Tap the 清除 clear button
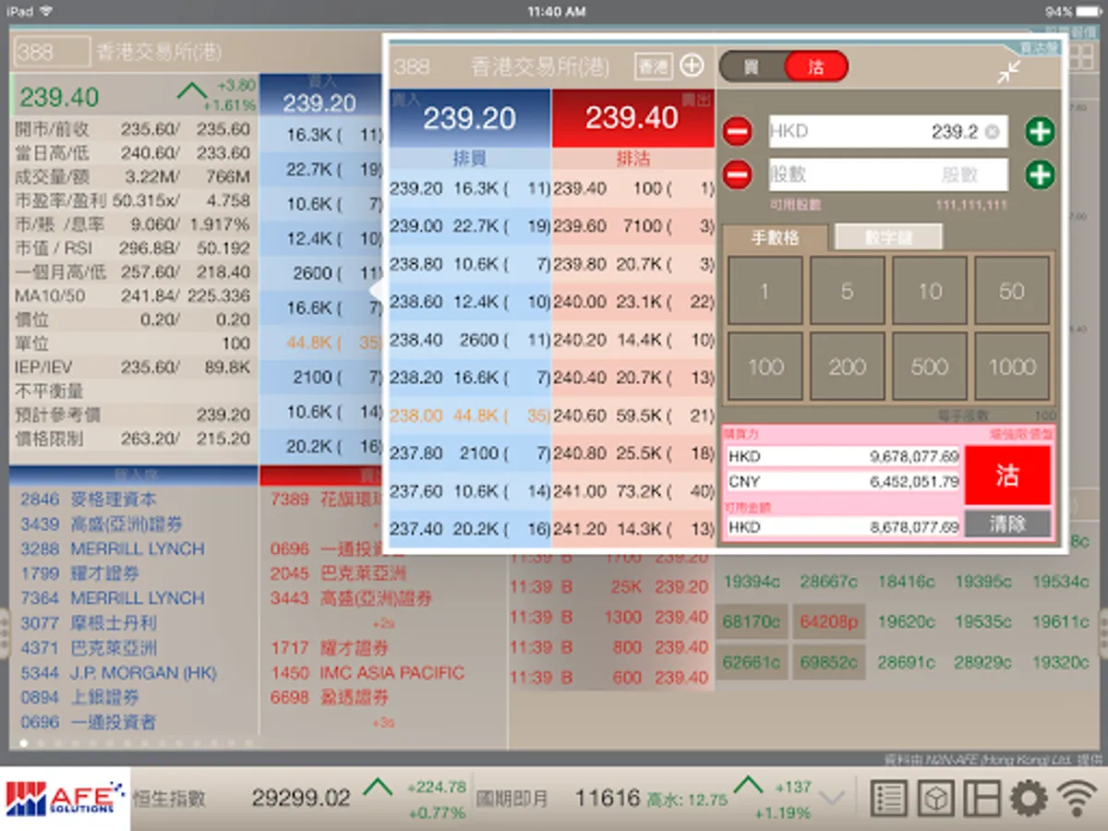Image resolution: width=1108 pixels, height=831 pixels. point(1007,524)
